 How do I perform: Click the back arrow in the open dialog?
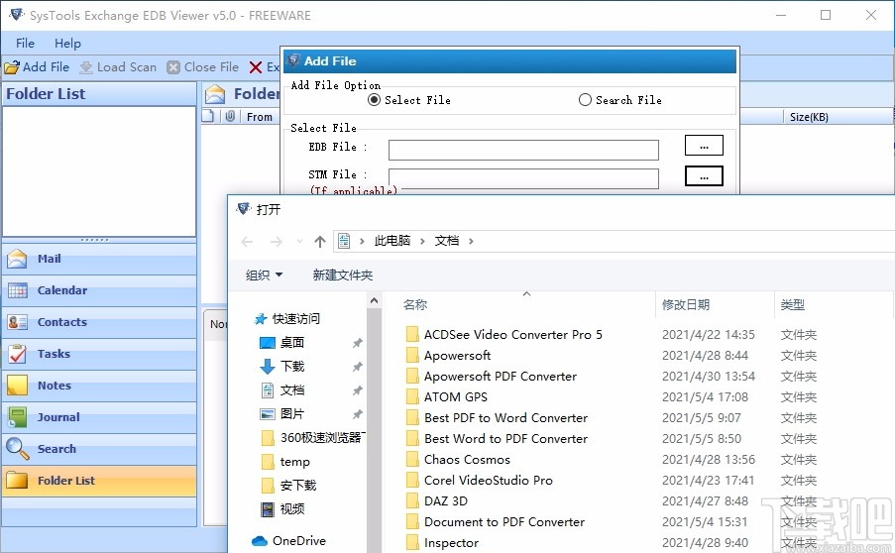pos(247,242)
